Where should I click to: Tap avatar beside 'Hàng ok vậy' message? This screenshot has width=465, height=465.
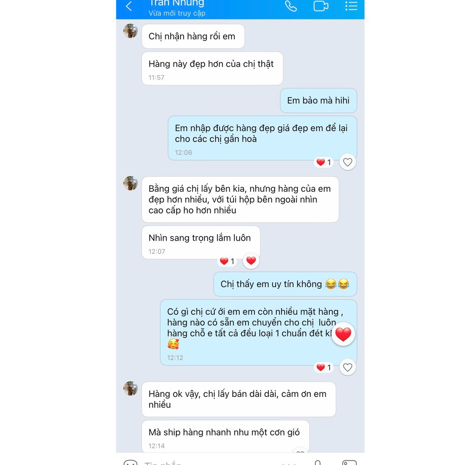click(x=130, y=389)
